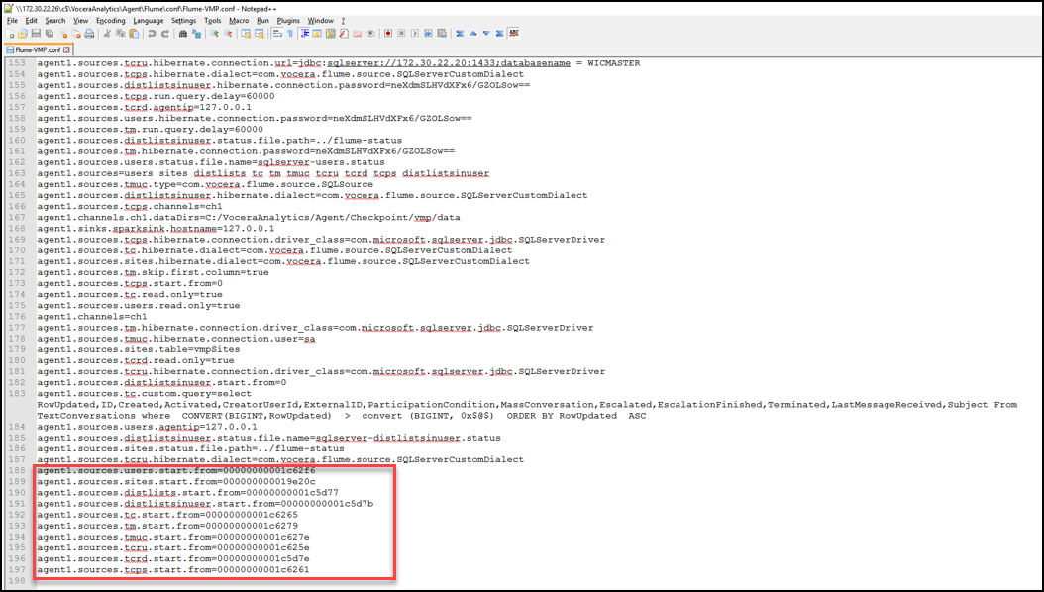The image size is (1044, 592).
Task: Open the ? help menu
Action: pos(343,21)
